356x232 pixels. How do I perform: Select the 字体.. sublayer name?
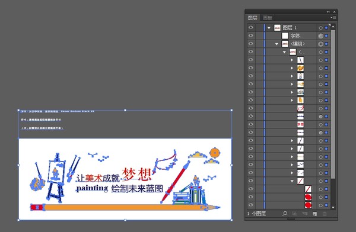click(297, 36)
